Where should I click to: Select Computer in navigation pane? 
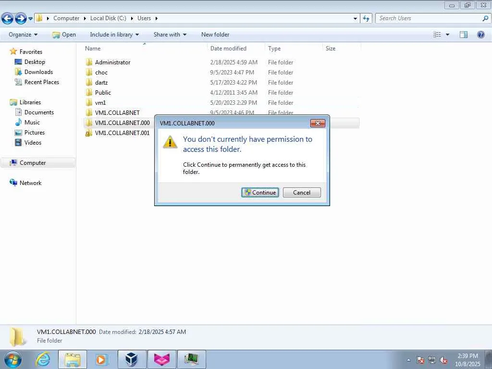click(38, 162)
